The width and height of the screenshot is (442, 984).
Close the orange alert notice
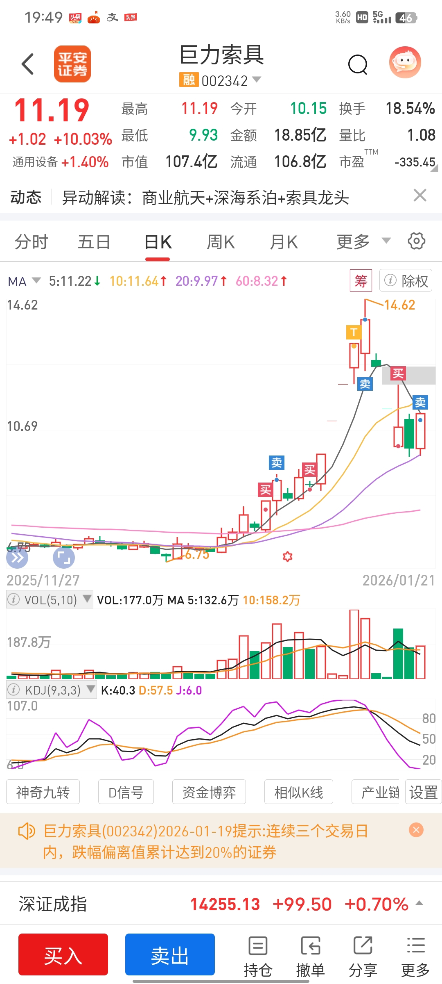point(416,830)
